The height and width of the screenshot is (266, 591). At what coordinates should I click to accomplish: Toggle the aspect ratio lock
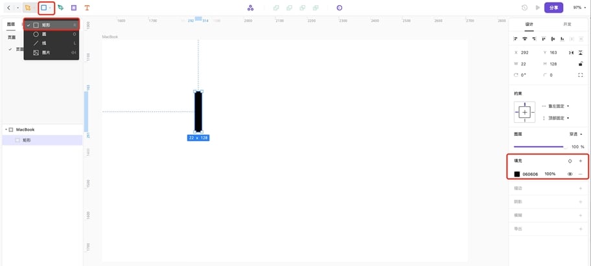581,64
